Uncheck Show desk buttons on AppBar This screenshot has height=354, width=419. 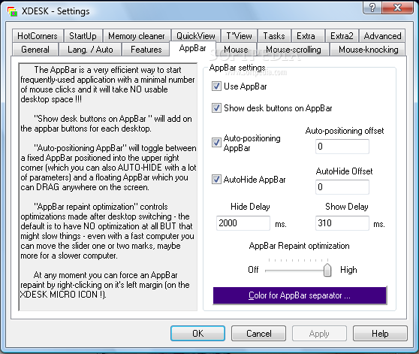(x=216, y=108)
